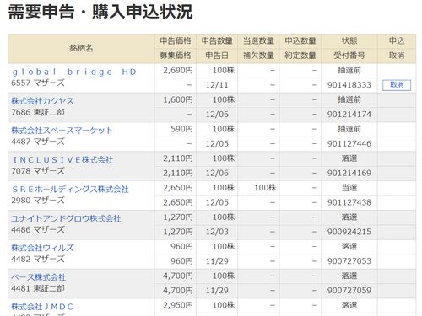Open the 株式会社スペースマーケット link
422x316 pixels.
[x=62, y=131]
